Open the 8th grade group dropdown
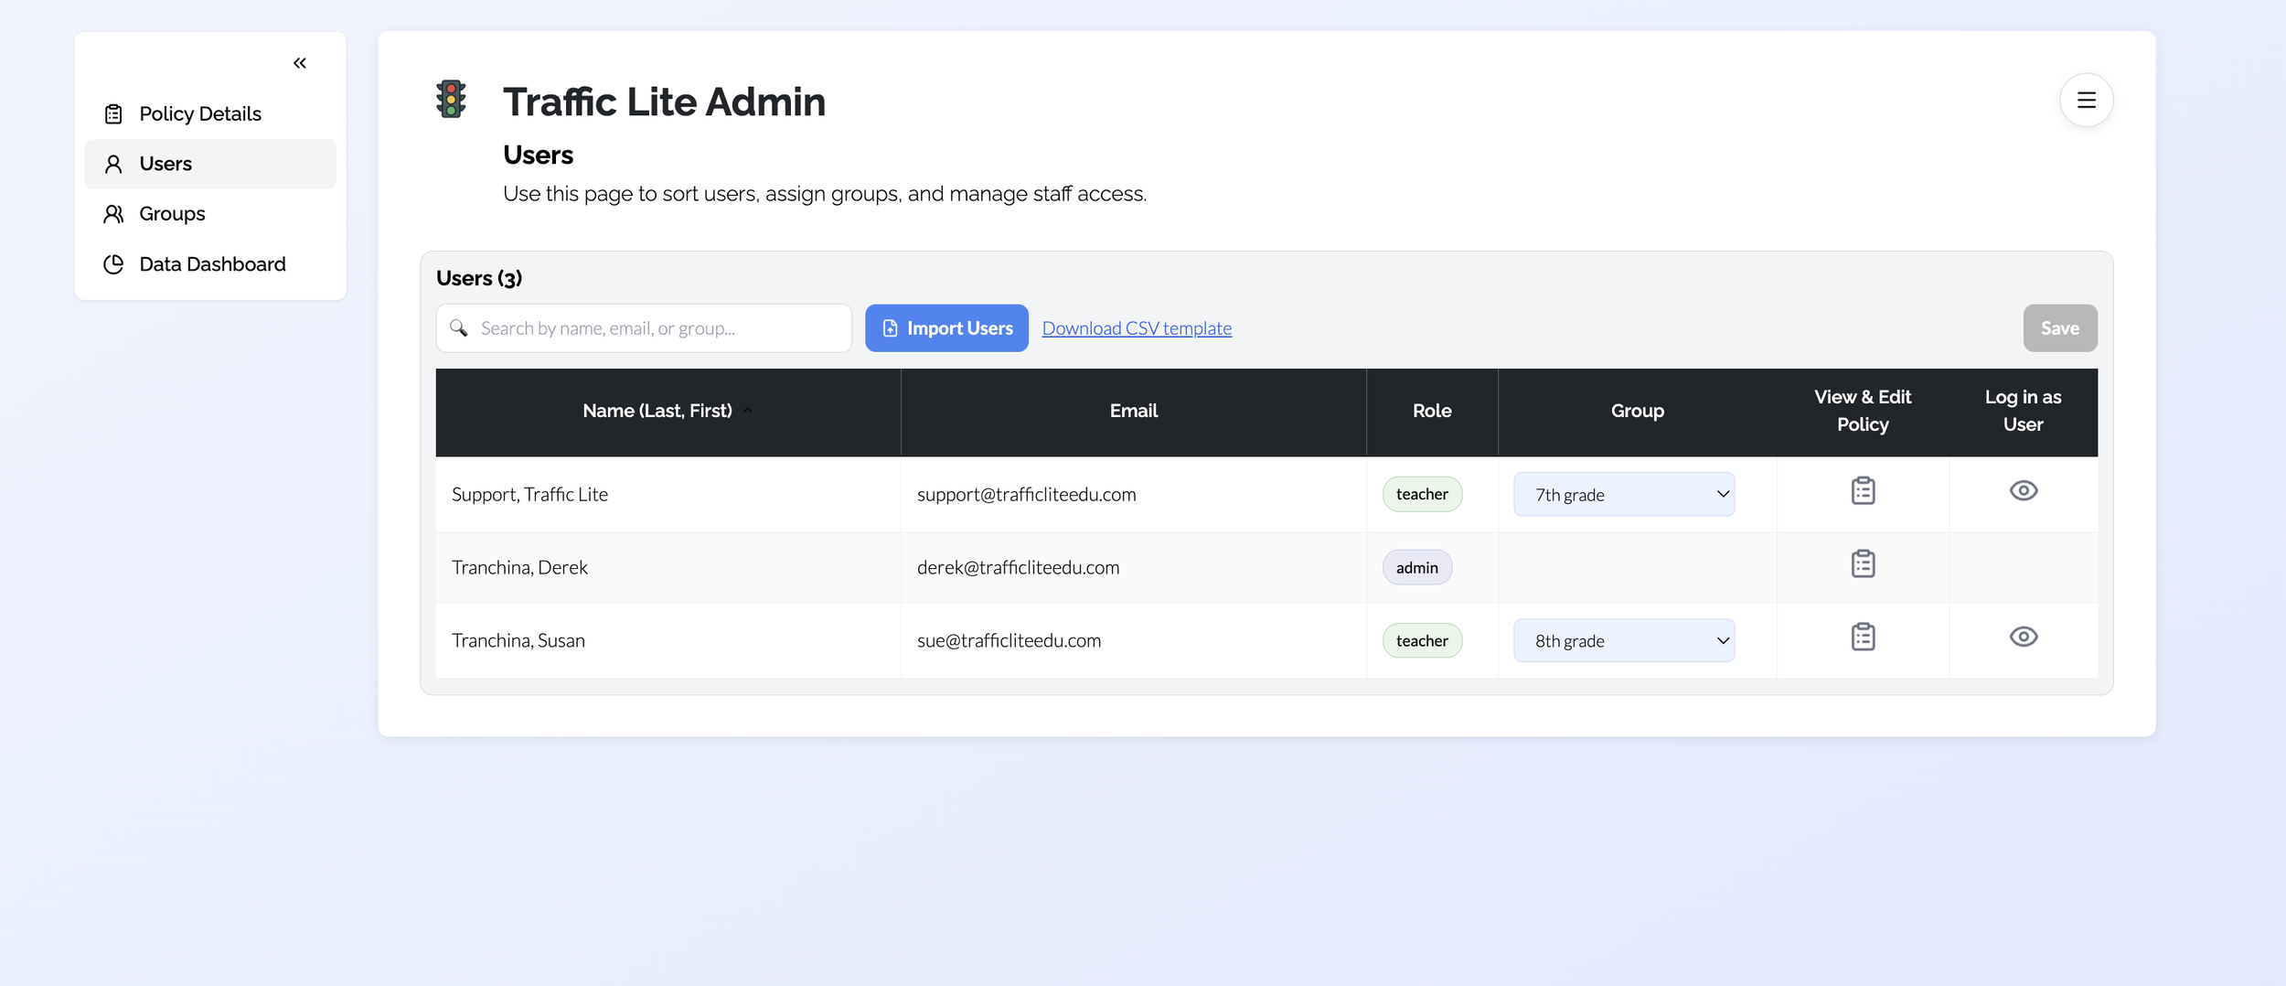 coord(1624,641)
